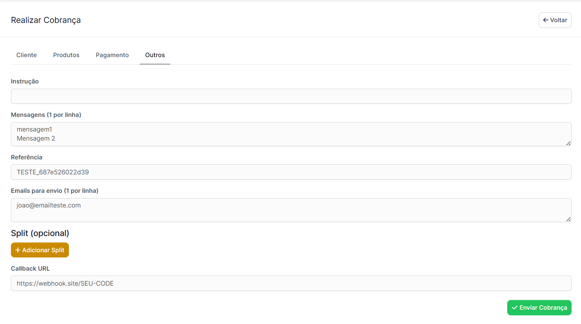Click the Emails para envio label

(55, 191)
